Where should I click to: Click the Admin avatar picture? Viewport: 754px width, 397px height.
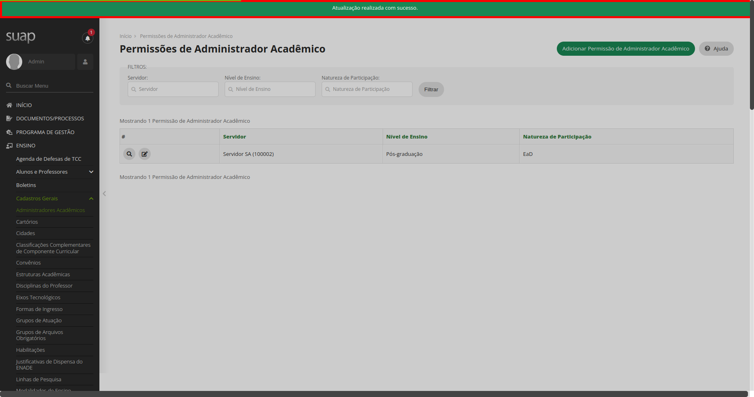[14, 62]
